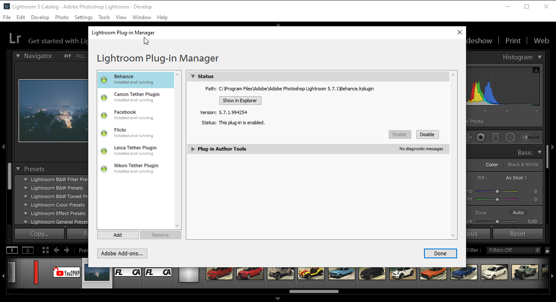The image size is (556, 302).
Task: Click the filmstrip back arrow icon
Action: 56,250
